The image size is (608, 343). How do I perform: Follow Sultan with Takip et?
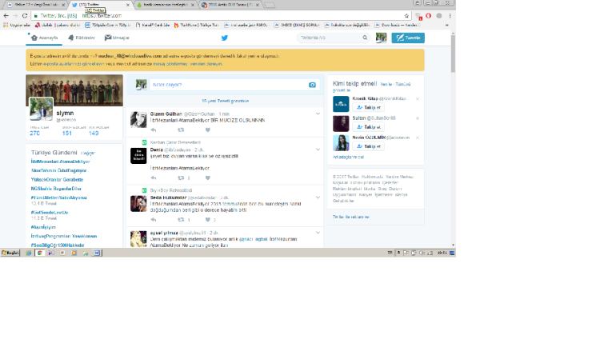[x=368, y=127]
